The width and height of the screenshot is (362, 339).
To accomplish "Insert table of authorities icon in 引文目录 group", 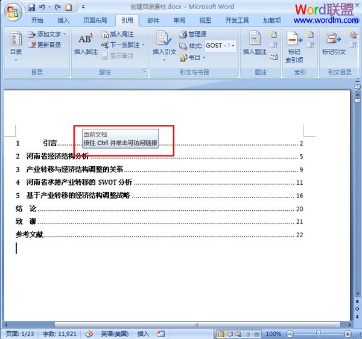I will (x=352, y=34).
